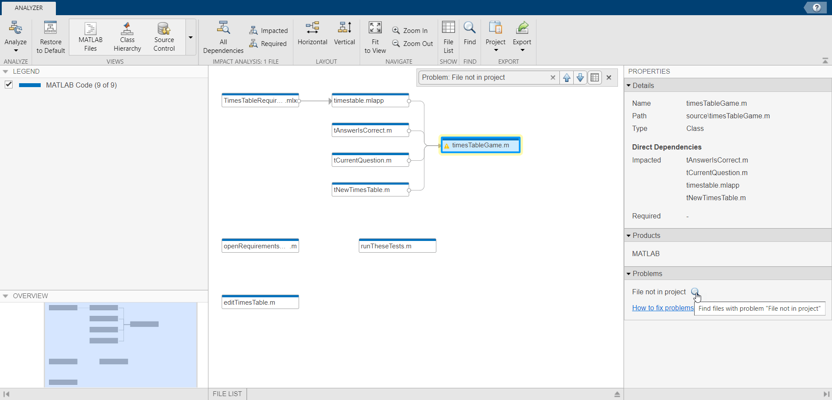
Task: Click MATLAB under Products
Action: pyautogui.click(x=646, y=254)
